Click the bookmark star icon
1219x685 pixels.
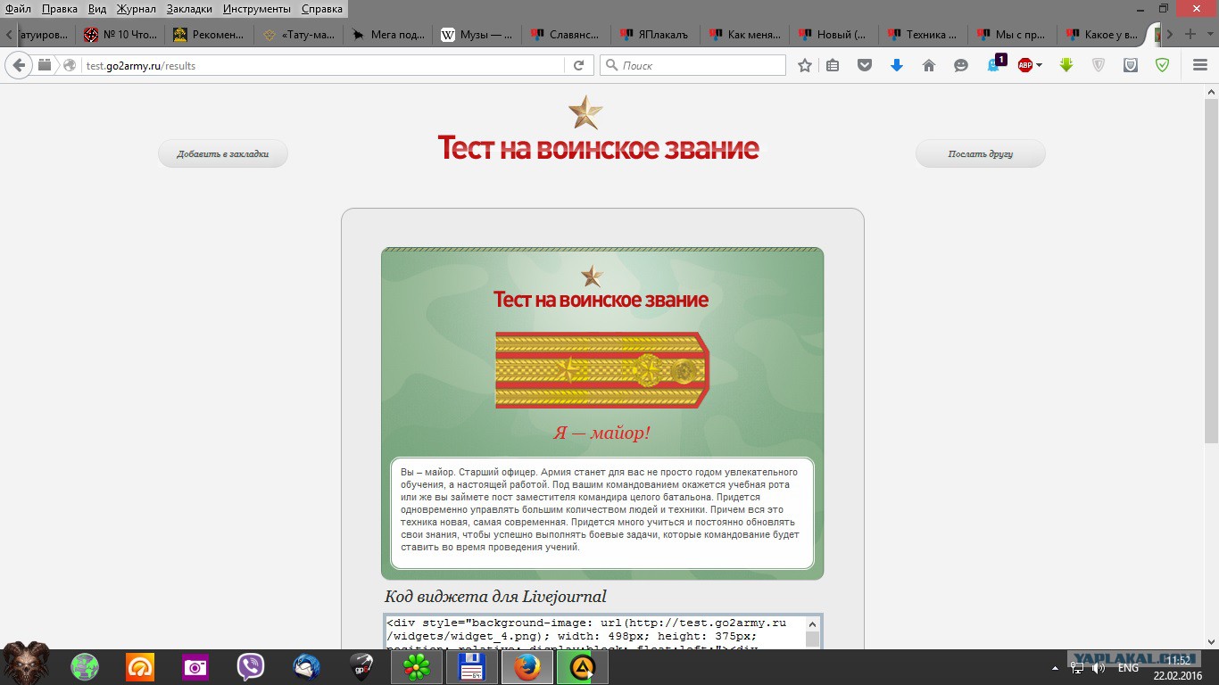tap(805, 65)
